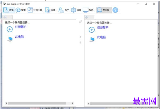This screenshot has height=109, width=161.
Task: Open Scheduled Tasks (计划任务)
Action: [35, 10]
